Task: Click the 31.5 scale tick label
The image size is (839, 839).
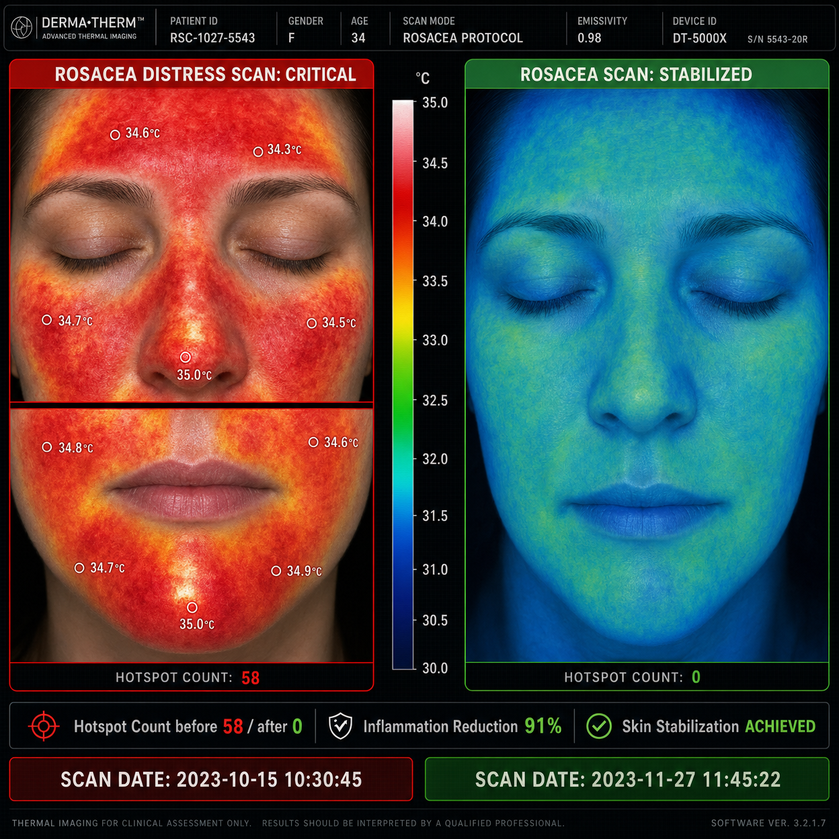Action: point(435,516)
